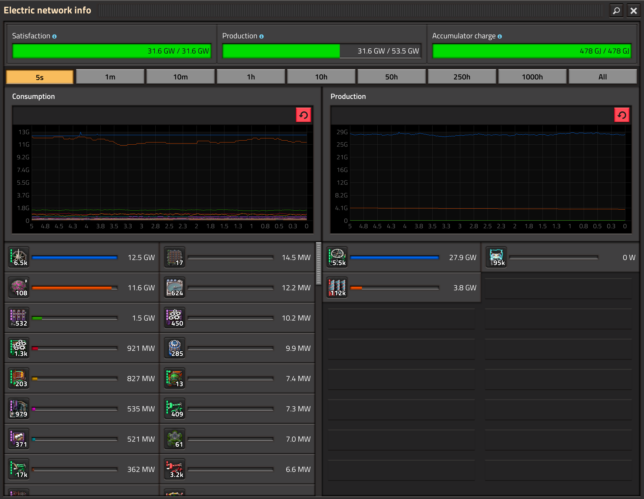This screenshot has height=499, width=644.
Task: Click the 827 MW value text
Action: point(141,379)
